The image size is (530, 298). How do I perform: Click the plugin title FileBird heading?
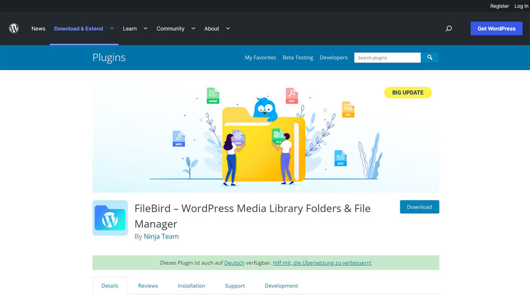click(x=252, y=216)
